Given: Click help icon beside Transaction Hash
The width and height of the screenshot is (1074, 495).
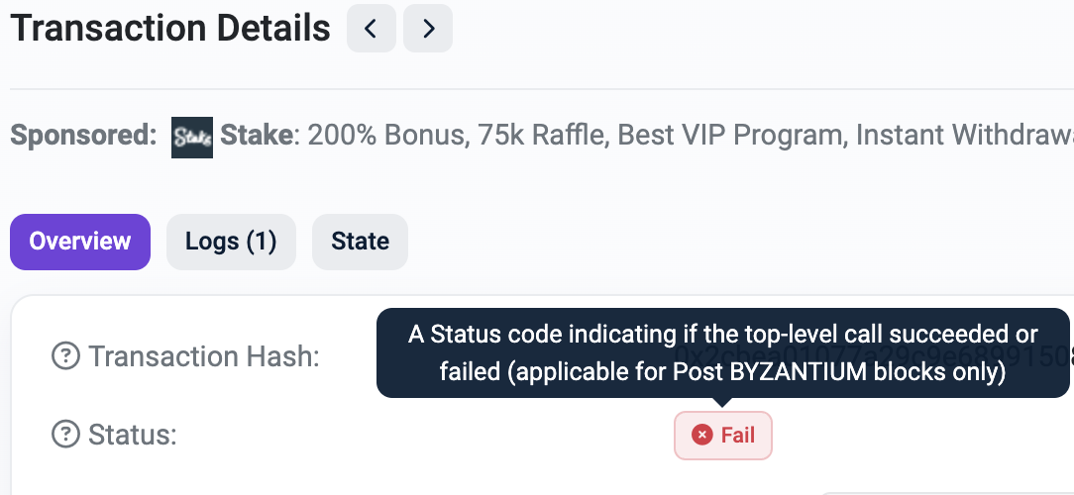Looking at the screenshot, I should [65, 356].
